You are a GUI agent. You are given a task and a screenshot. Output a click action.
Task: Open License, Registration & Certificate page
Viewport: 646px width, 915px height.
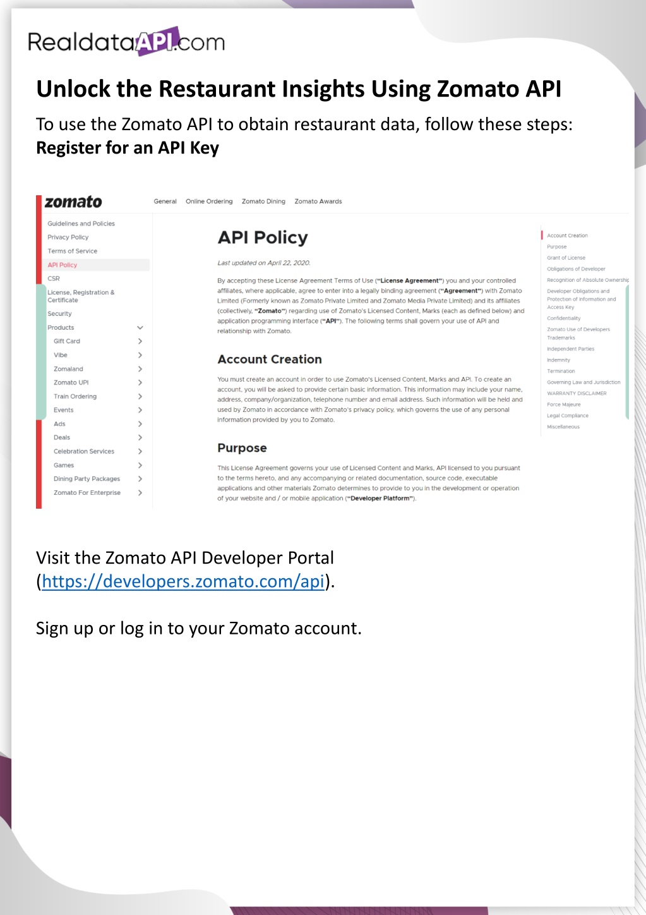[81, 296]
